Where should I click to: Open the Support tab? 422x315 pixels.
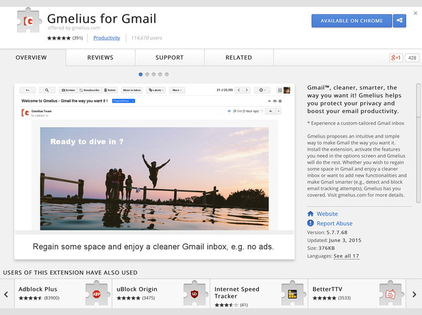(170, 58)
